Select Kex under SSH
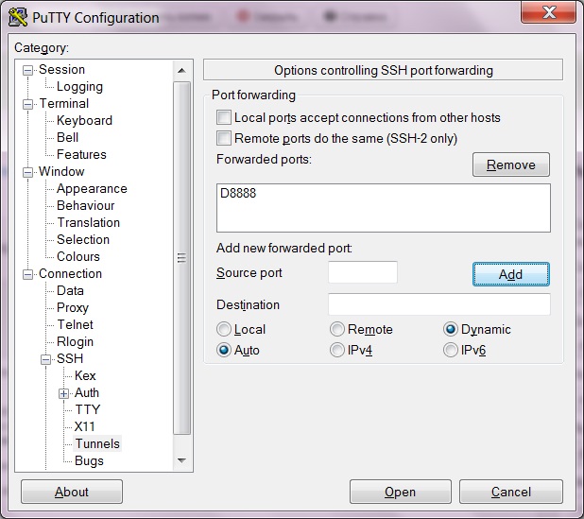 click(x=85, y=375)
